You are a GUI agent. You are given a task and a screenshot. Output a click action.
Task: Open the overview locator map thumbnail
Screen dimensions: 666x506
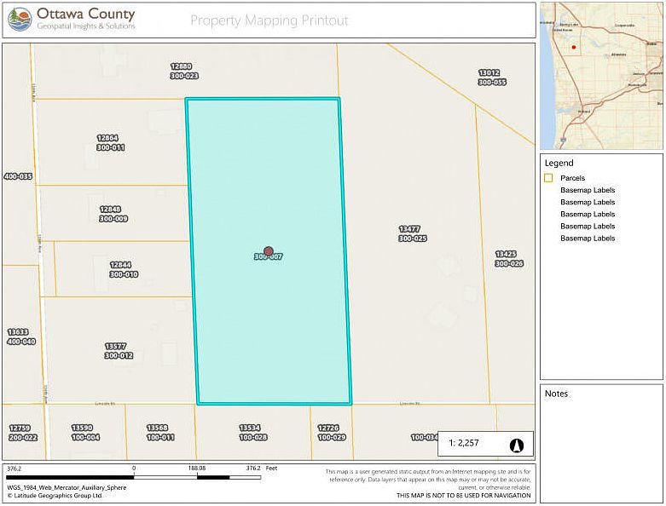(x=600, y=75)
